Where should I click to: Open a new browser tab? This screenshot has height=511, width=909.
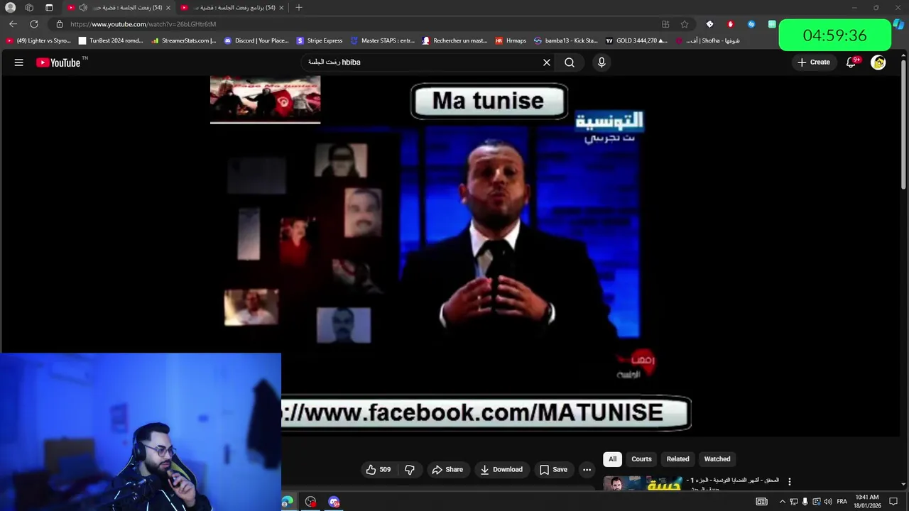[299, 8]
